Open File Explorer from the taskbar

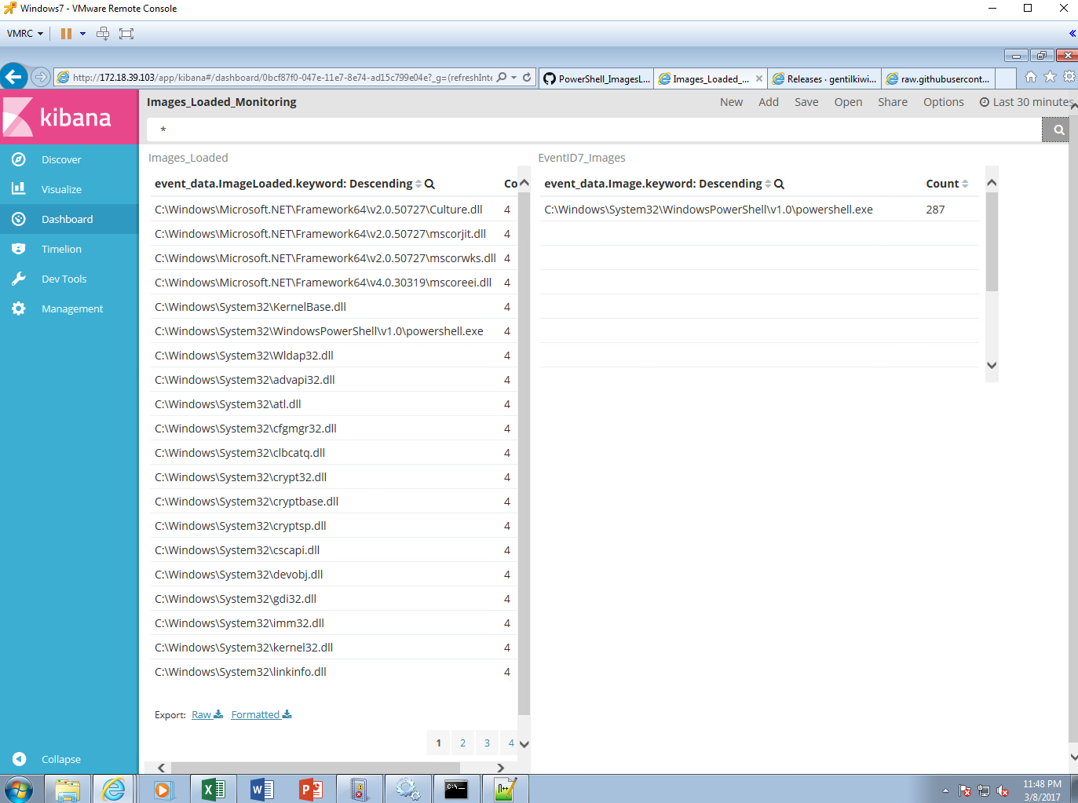pos(68,789)
